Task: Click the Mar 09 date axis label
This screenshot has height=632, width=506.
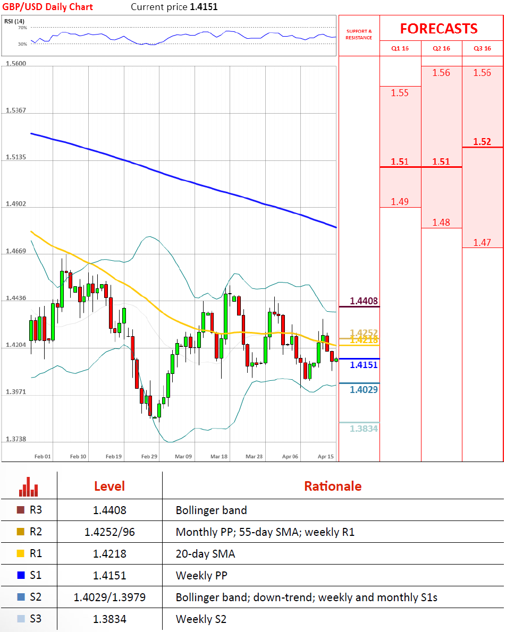Action: click(183, 457)
